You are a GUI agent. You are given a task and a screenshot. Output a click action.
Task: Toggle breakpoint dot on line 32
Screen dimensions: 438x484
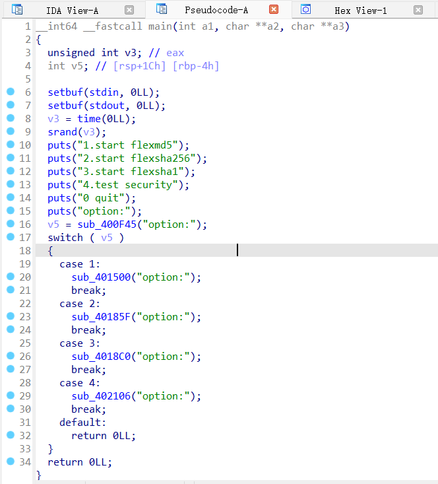[10, 435]
